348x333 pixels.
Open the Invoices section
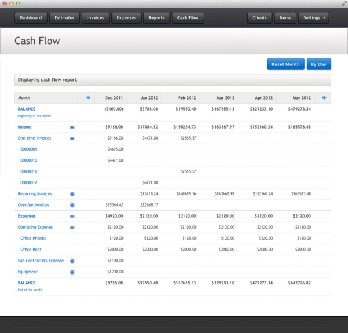pyautogui.click(x=95, y=18)
